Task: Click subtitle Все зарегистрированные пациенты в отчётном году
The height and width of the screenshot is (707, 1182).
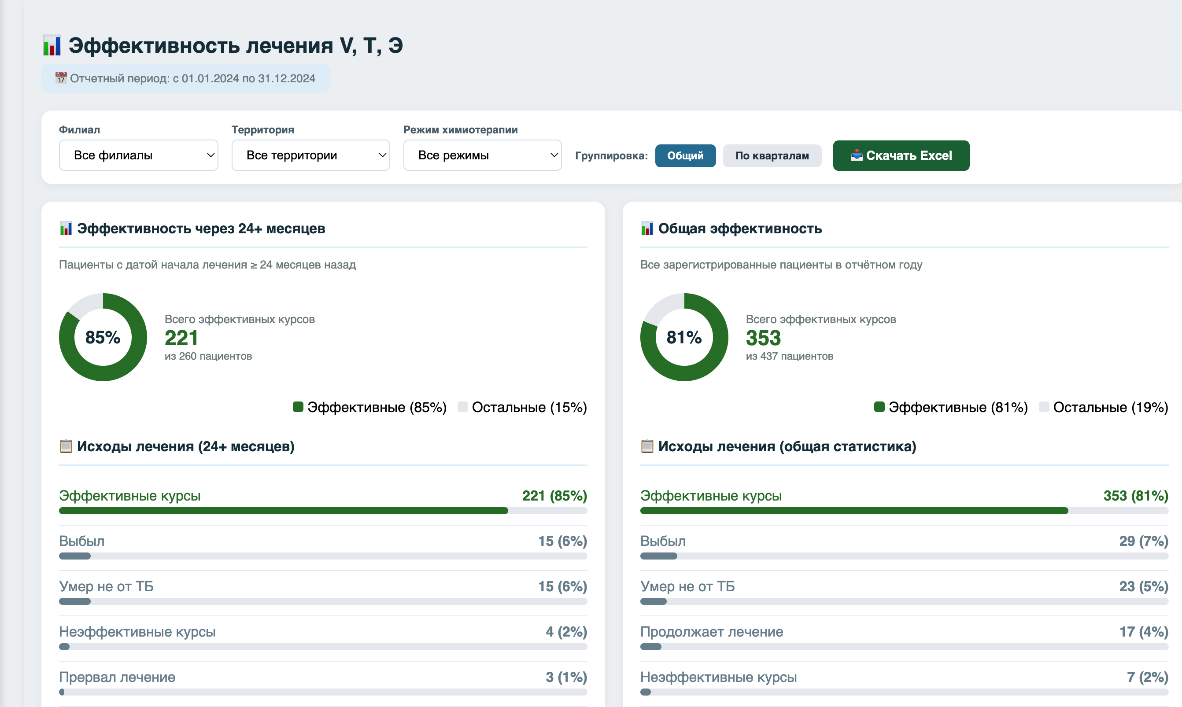Action: 781,265
